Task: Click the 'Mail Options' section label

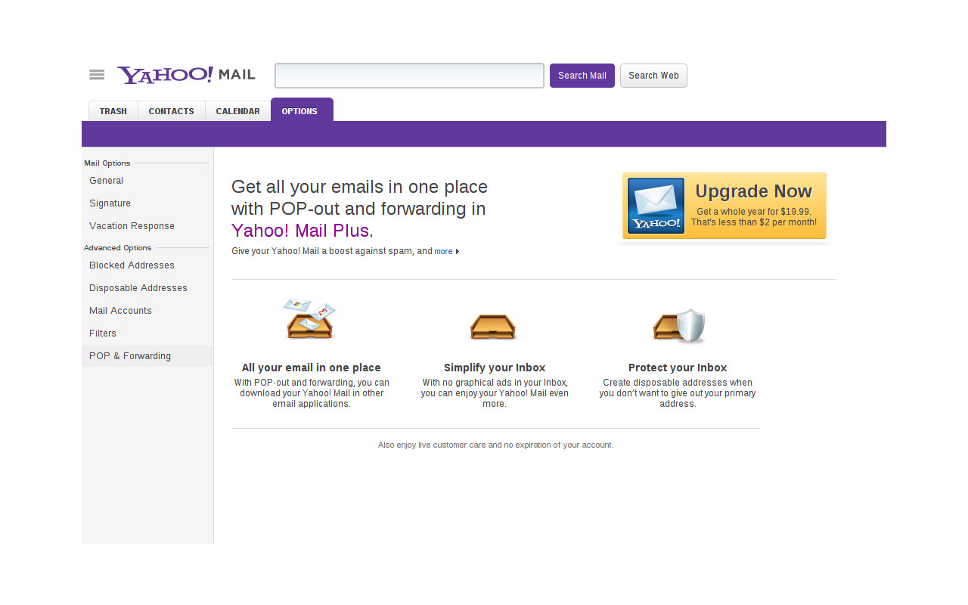Action: (x=107, y=163)
